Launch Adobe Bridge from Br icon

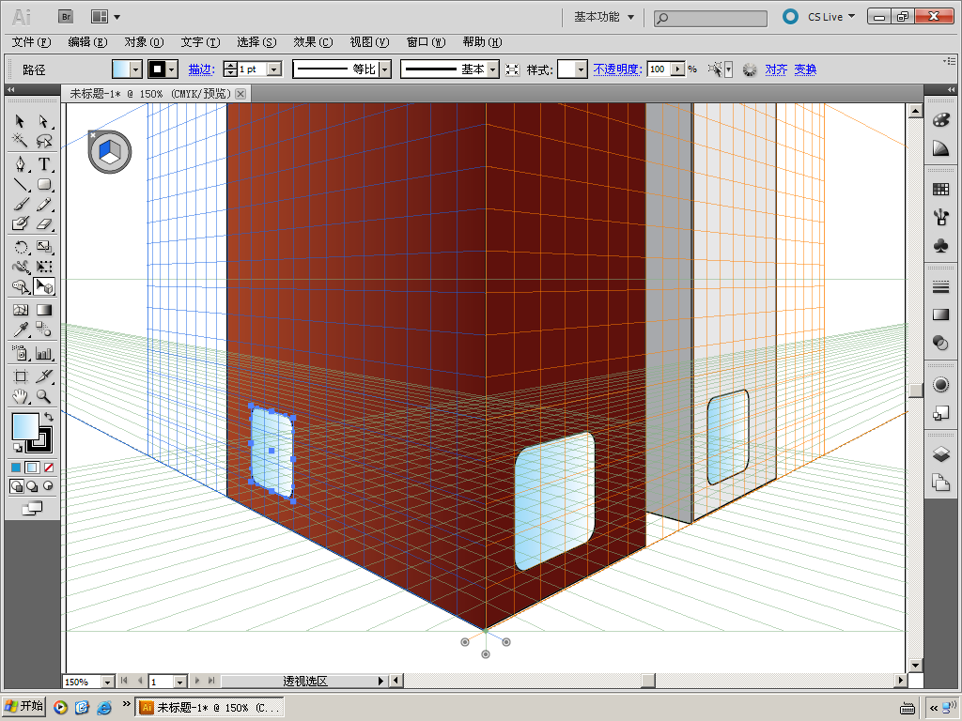click(66, 16)
